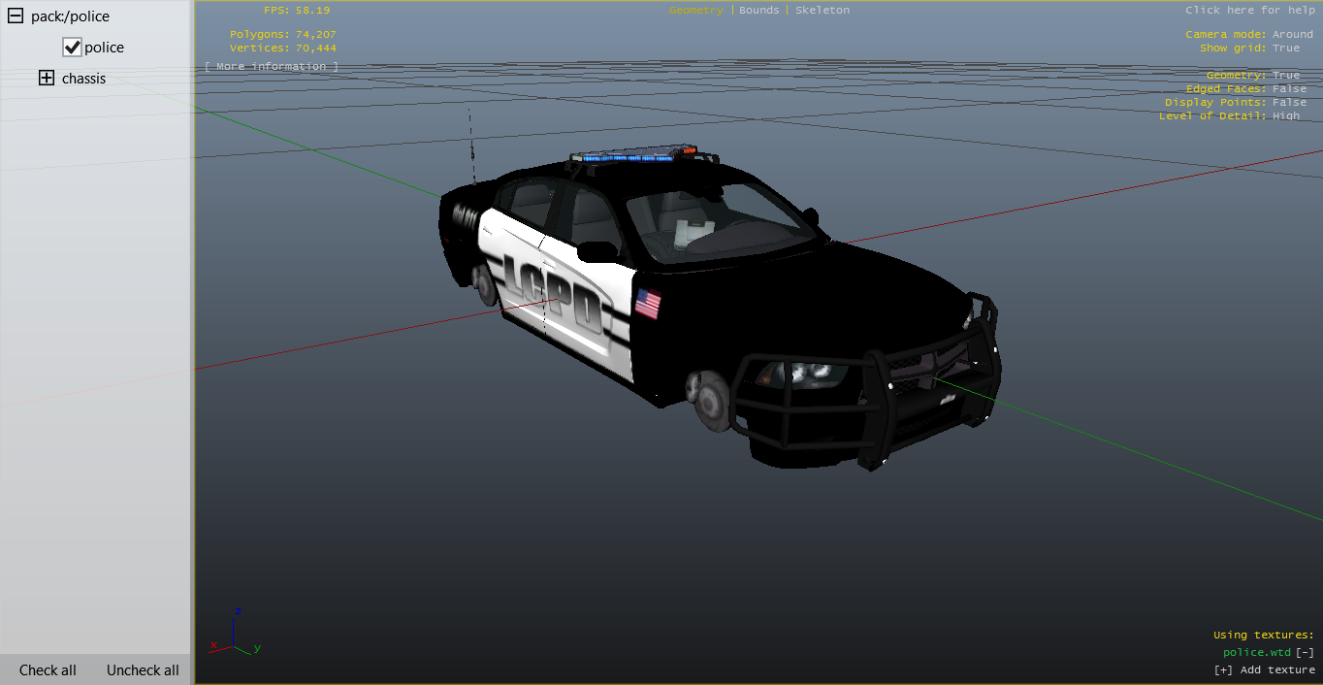
Task: Remove police.wtd with the minus icon
Action: click(1305, 653)
